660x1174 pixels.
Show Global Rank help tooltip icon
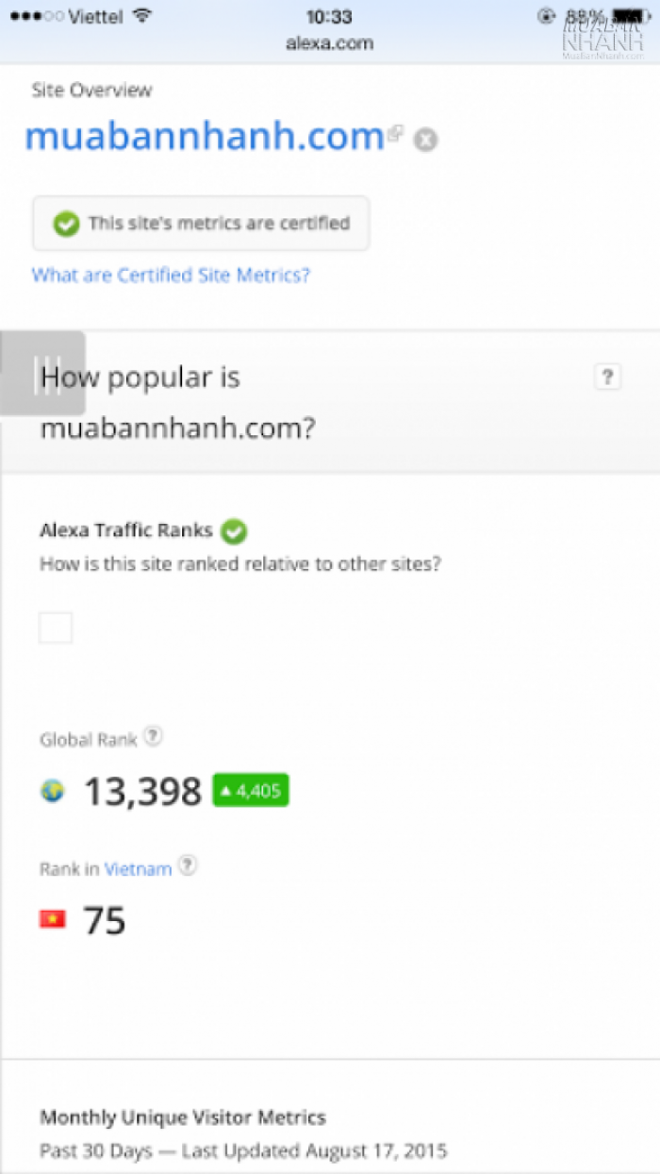[x=153, y=736]
